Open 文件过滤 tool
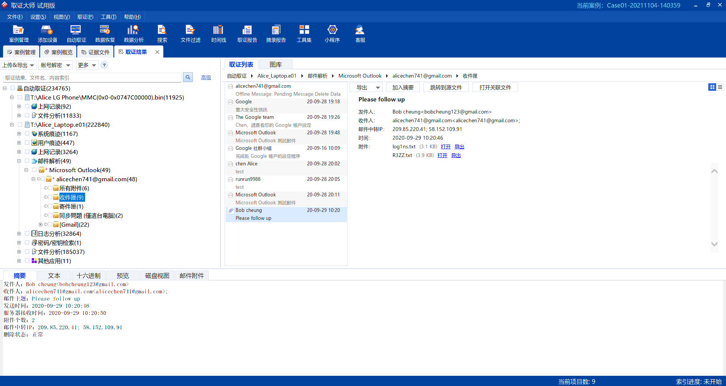This screenshot has height=386, width=726. [190, 34]
